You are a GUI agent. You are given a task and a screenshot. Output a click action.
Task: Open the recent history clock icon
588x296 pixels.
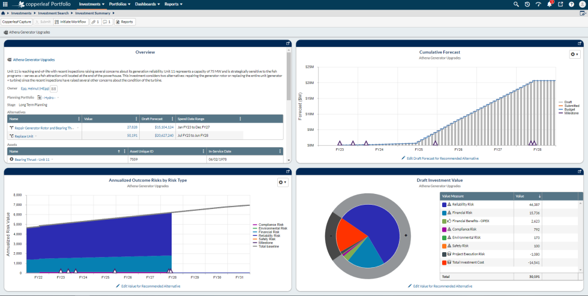(x=527, y=4)
